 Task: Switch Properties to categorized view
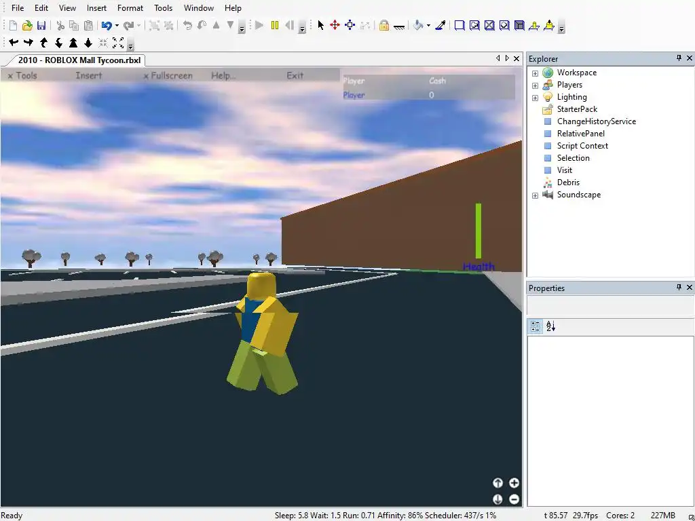point(536,326)
